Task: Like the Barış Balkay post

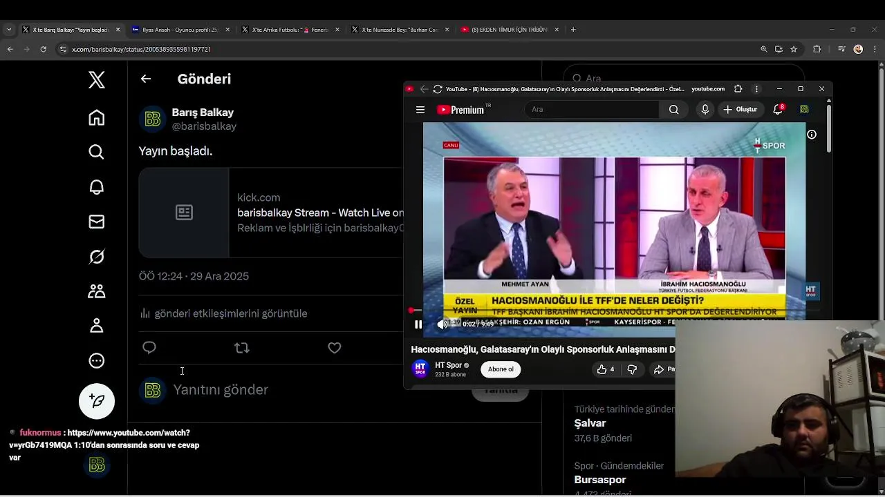Action: point(335,348)
